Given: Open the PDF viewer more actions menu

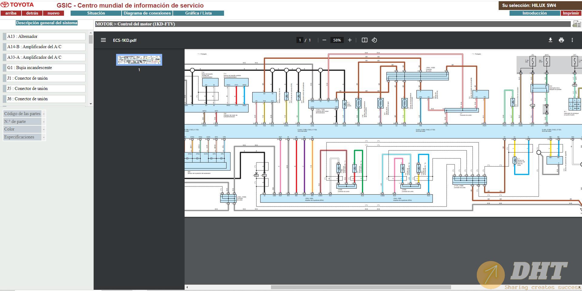Looking at the screenshot, I should click(572, 40).
